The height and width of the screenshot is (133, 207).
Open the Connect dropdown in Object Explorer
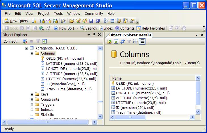point(11,41)
